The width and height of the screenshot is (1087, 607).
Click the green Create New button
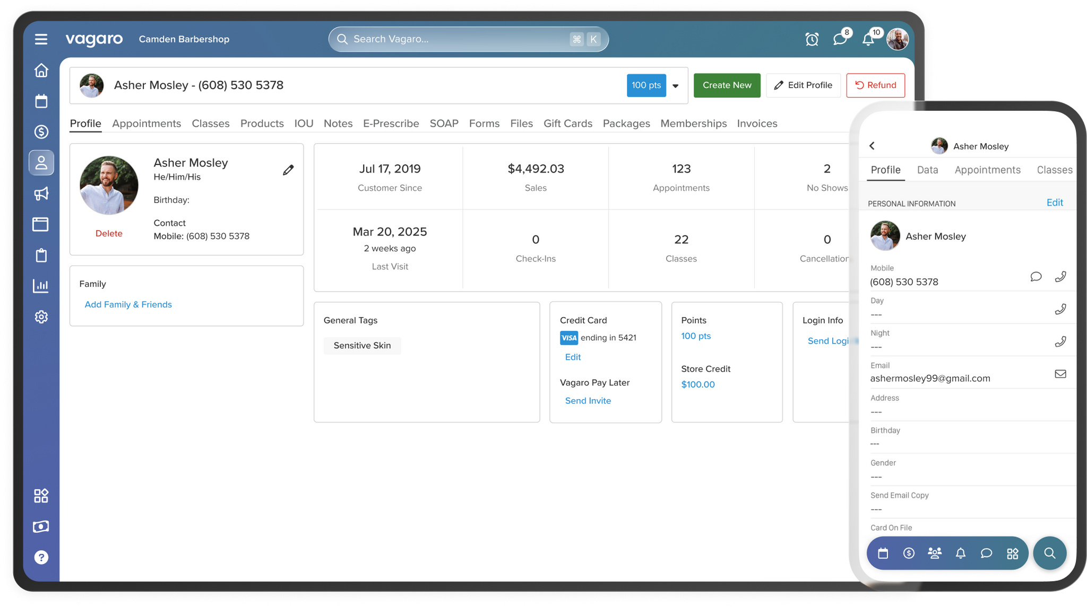point(727,85)
